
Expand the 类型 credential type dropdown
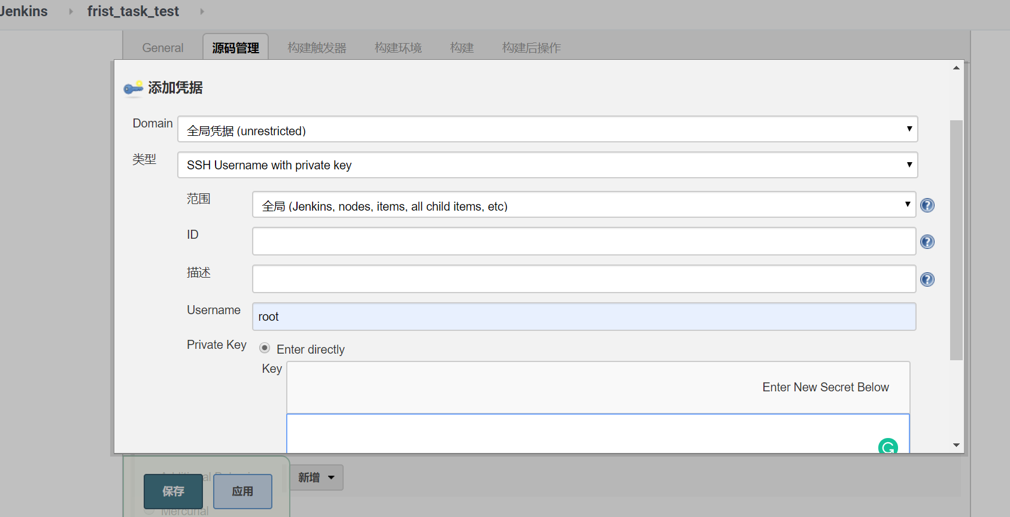click(547, 165)
